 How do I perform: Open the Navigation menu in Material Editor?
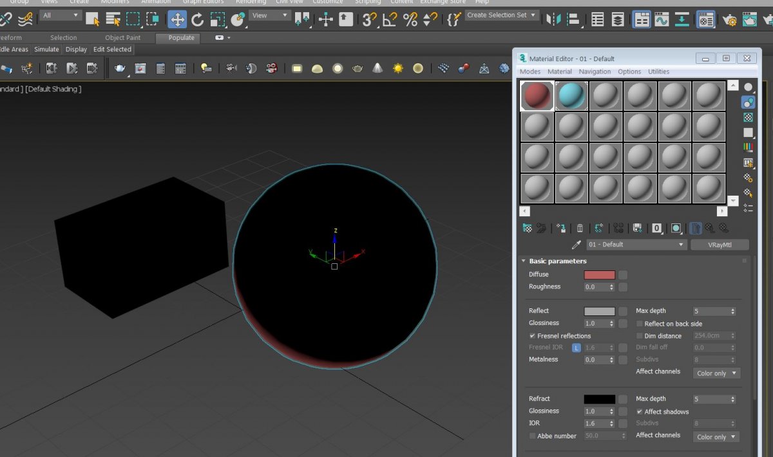point(594,71)
